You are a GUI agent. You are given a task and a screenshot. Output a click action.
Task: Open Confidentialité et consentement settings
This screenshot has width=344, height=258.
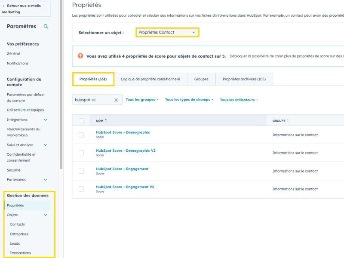point(21,157)
